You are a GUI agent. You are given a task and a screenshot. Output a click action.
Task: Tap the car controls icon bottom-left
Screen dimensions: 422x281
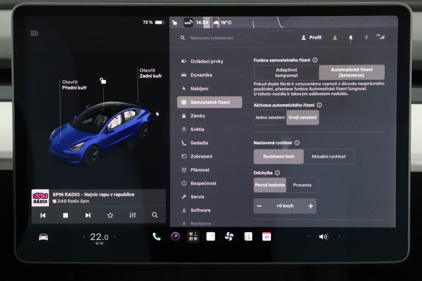point(43,237)
